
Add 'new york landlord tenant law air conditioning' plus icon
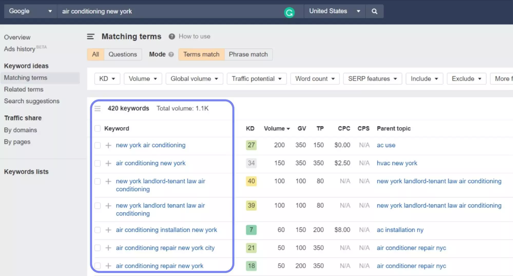point(108,206)
